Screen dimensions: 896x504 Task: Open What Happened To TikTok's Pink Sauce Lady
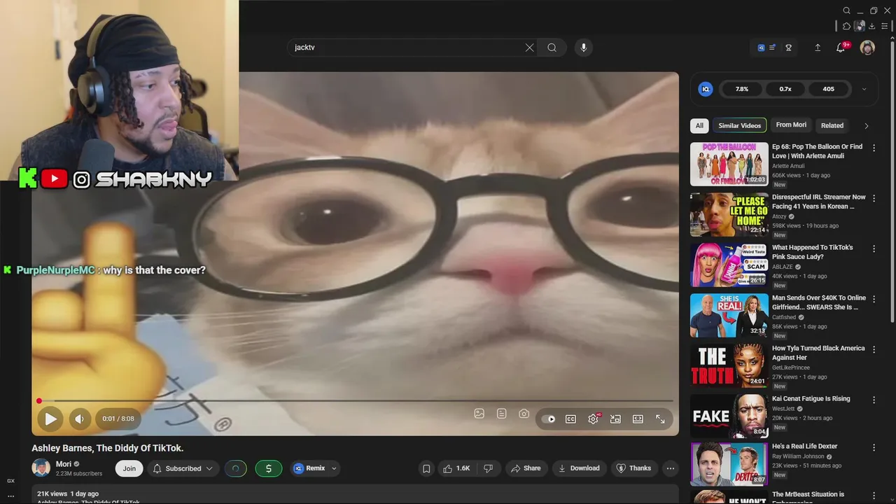[813, 252]
